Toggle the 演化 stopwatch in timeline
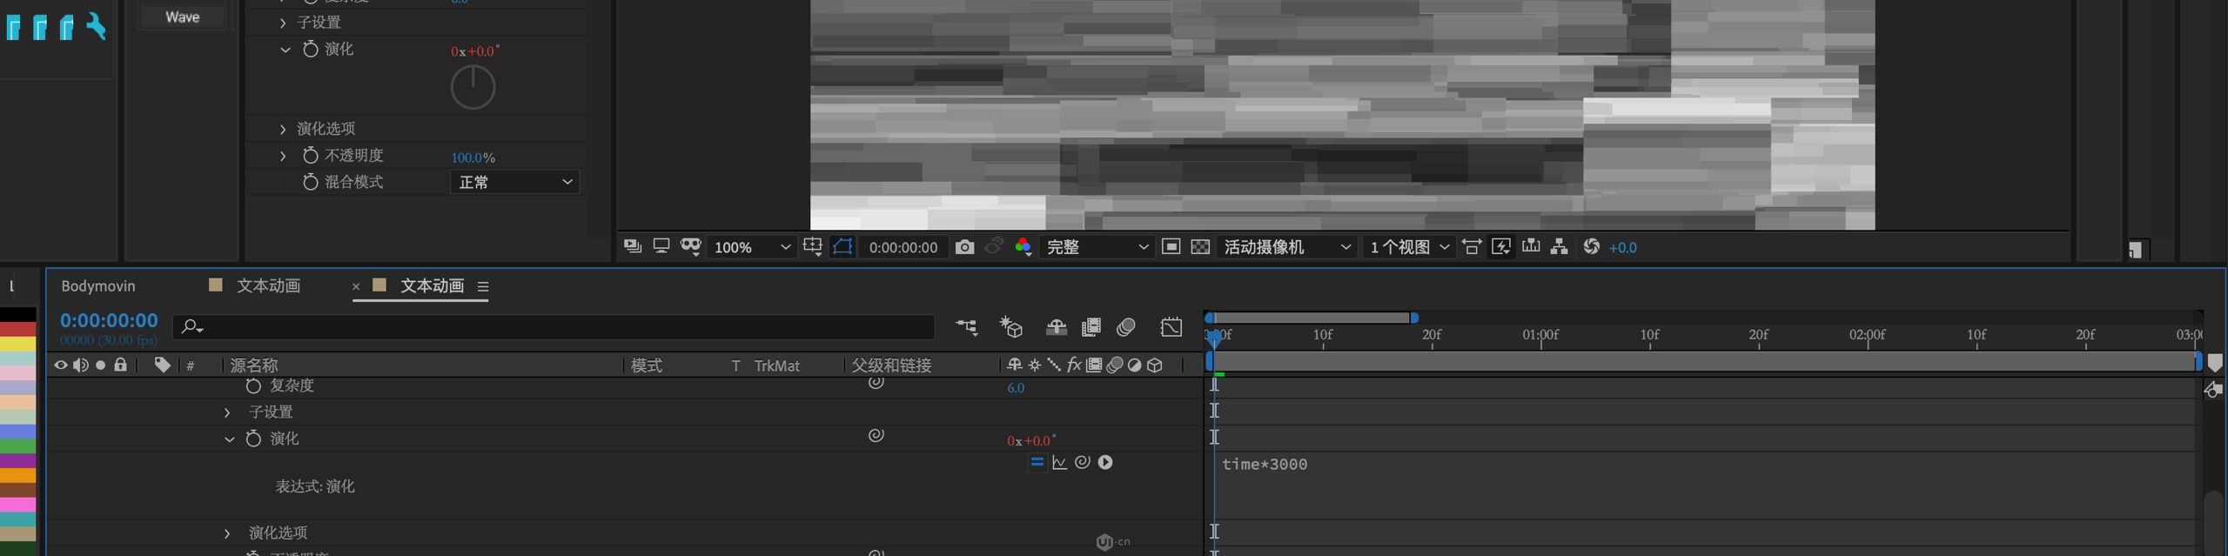 [x=253, y=439]
